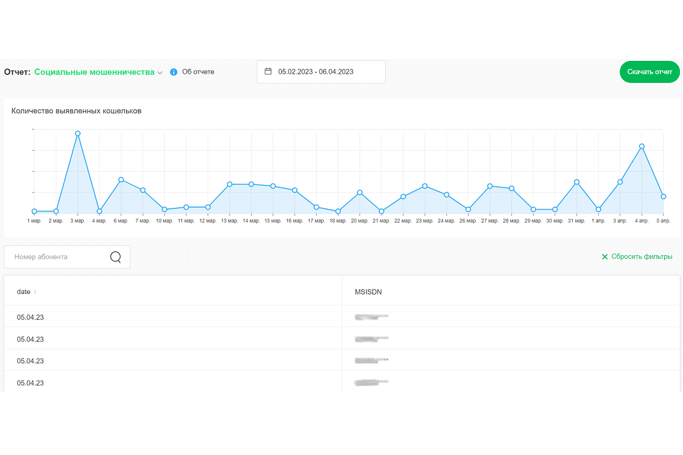Click the chart peak point at 3 мар.
Viewport: 683px width, 455px height.
(x=78, y=133)
